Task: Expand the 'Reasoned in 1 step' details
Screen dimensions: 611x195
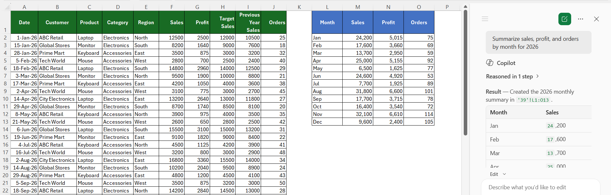Action: [512, 76]
